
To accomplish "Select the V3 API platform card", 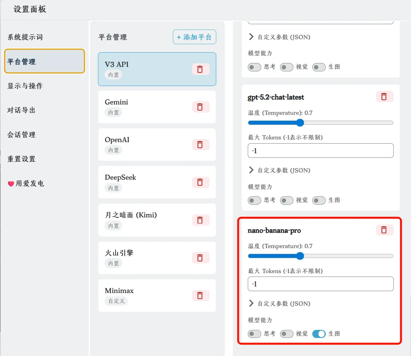I will [157, 69].
